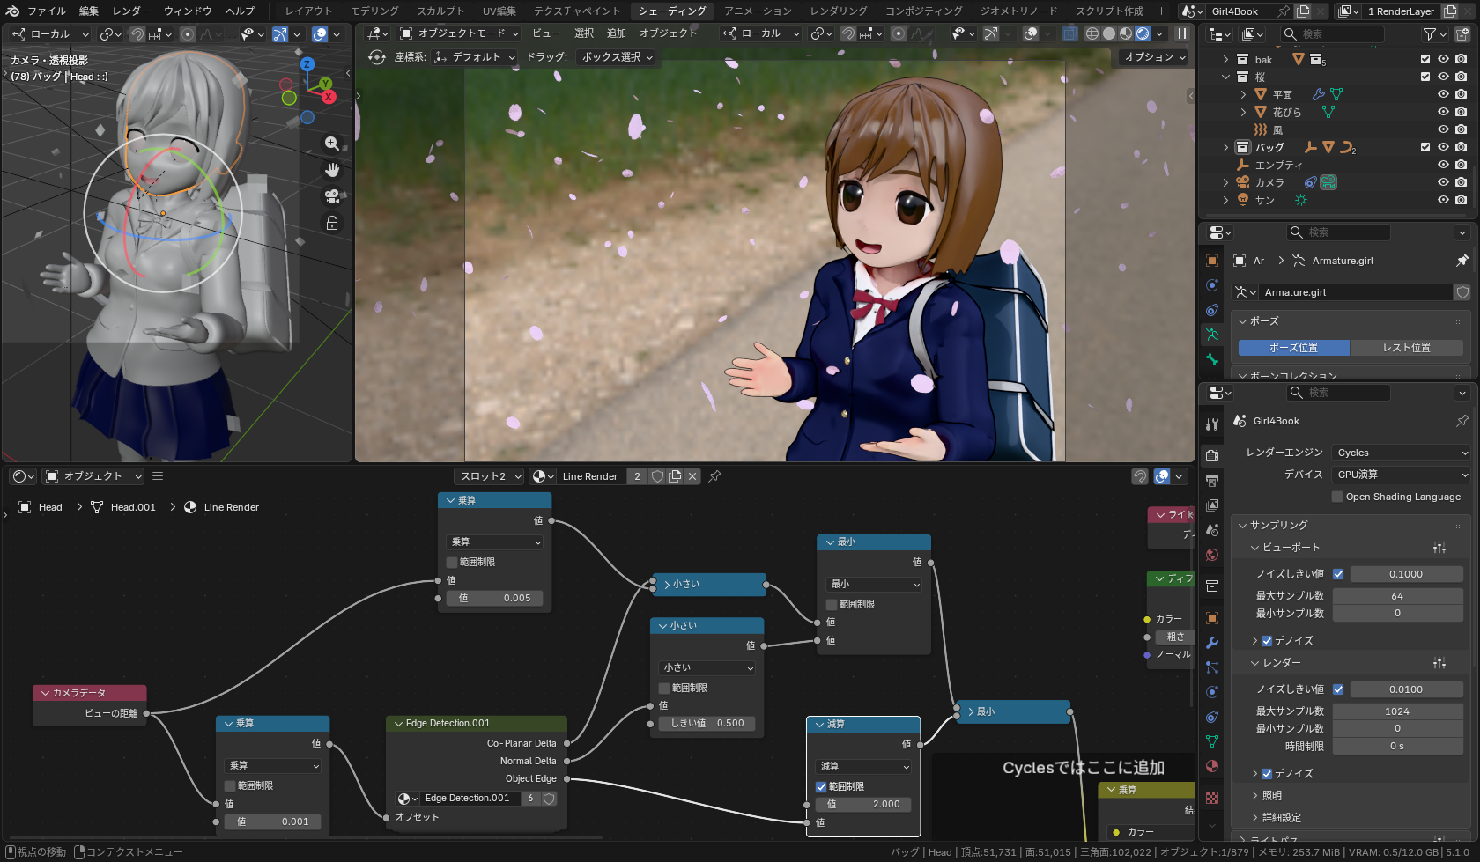Open the outliner filter (funnel icon)
Viewport: 1480px width, 862px height.
pyautogui.click(x=1429, y=33)
